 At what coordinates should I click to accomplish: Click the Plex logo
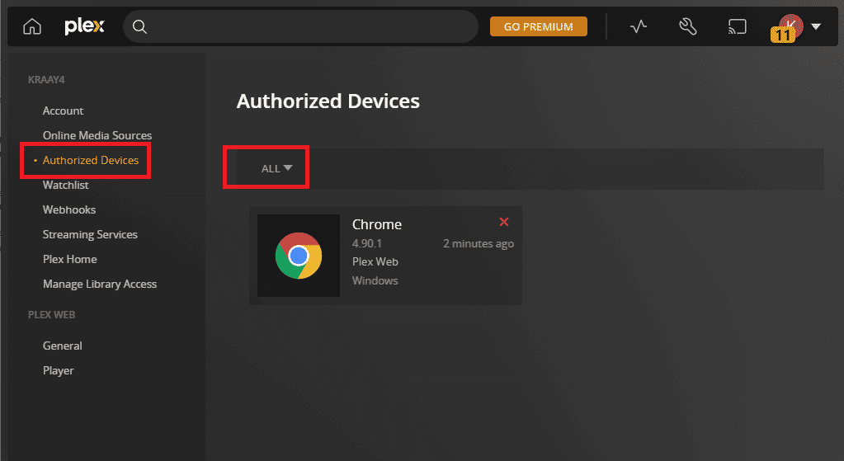coord(84,26)
